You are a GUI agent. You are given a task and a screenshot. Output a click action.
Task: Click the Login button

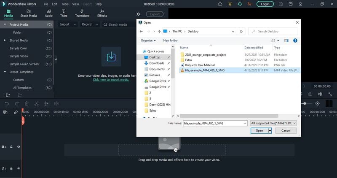click(x=265, y=4)
